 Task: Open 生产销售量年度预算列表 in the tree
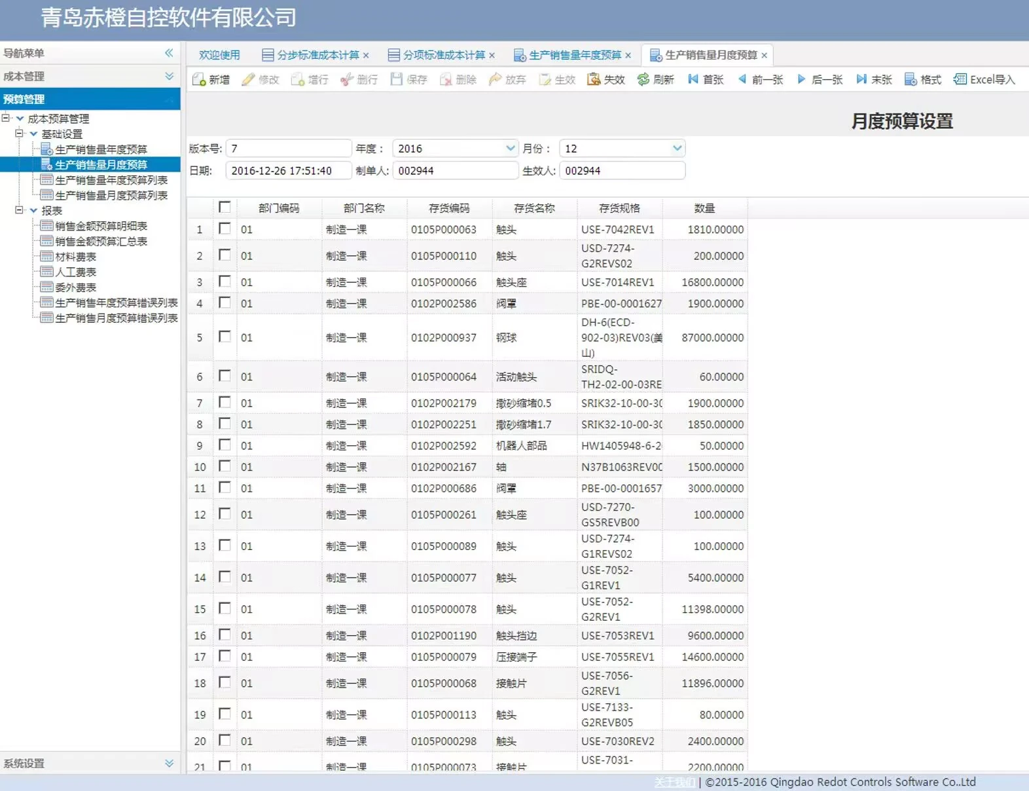click(111, 180)
